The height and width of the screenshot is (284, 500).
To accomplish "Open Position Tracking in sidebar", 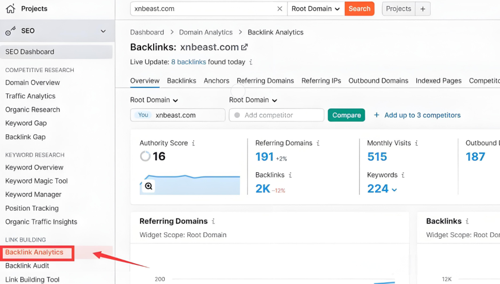I will pos(32,208).
